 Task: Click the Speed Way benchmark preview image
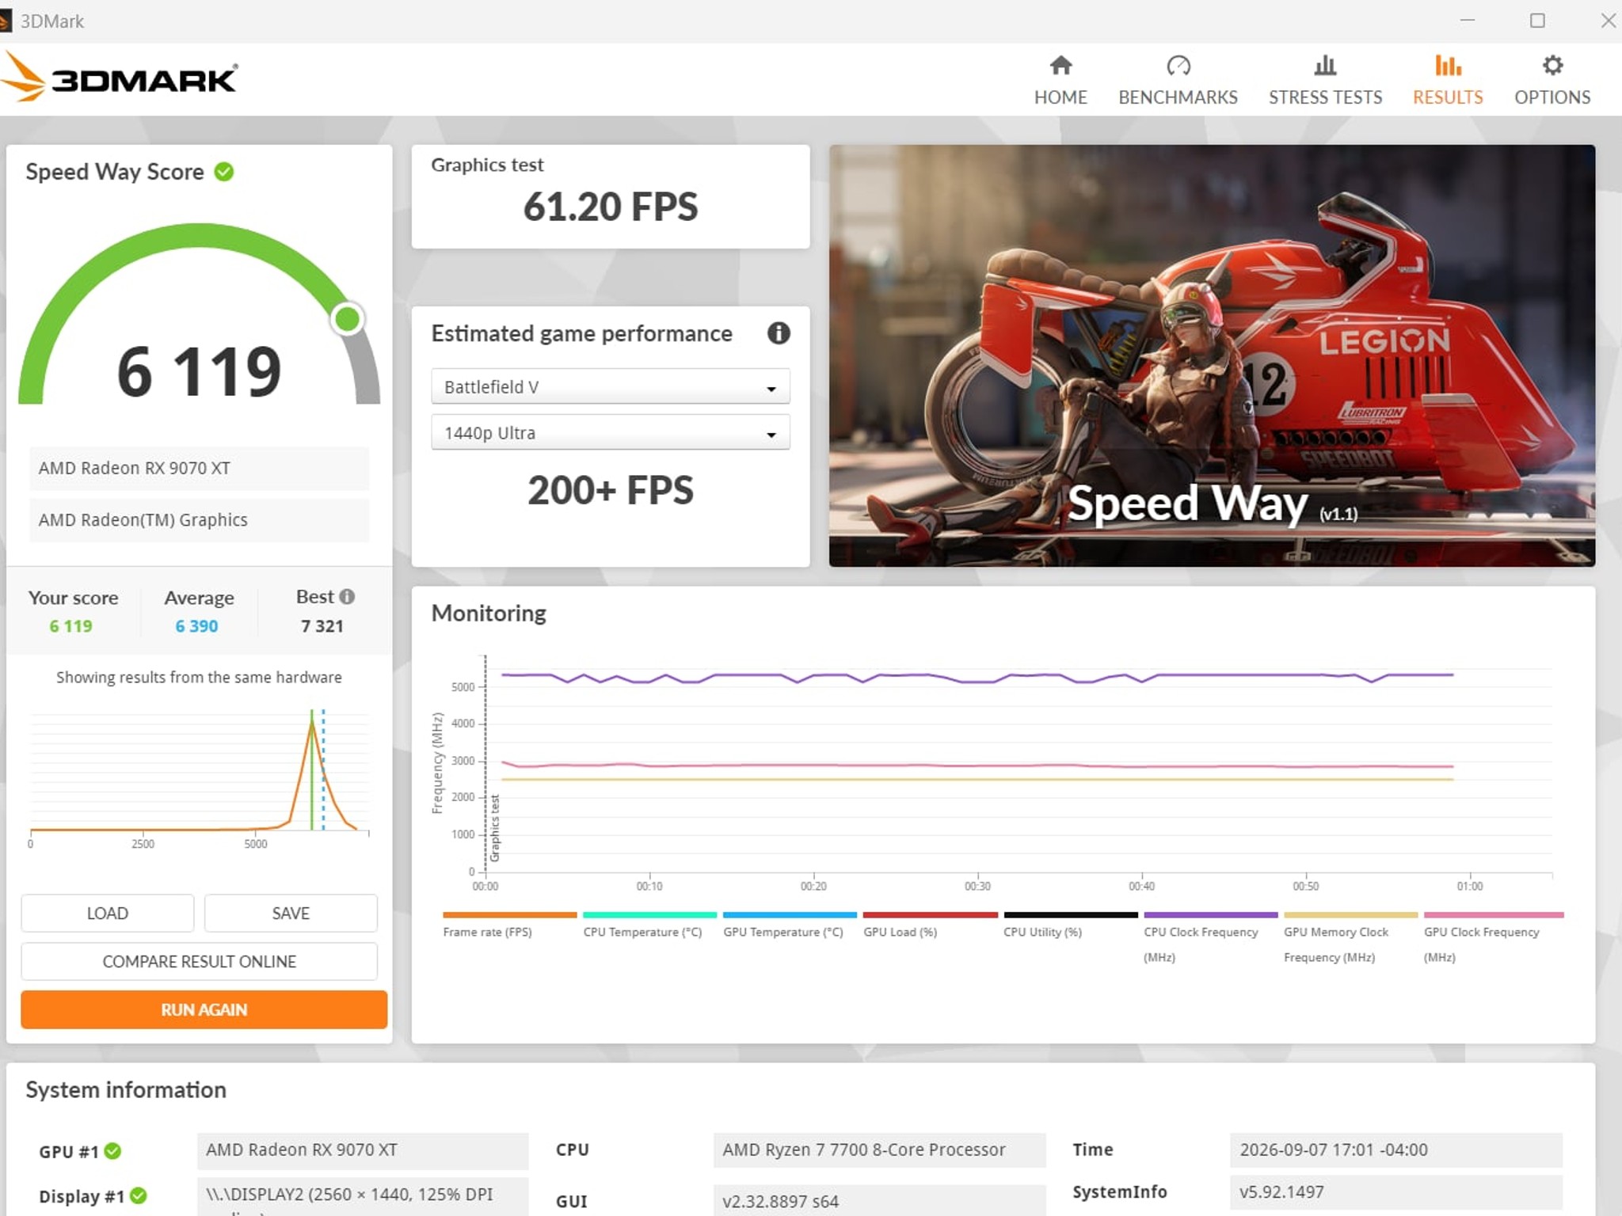coord(1212,355)
